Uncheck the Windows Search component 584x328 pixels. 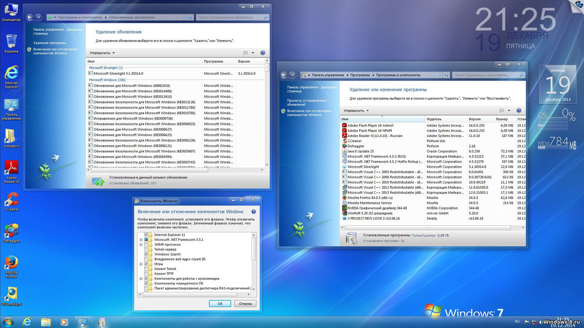click(x=146, y=254)
